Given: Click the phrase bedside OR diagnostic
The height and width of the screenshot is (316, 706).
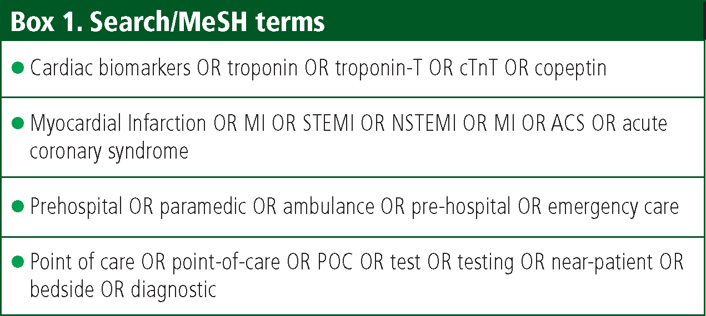Looking at the screenshot, I should 123,289.
